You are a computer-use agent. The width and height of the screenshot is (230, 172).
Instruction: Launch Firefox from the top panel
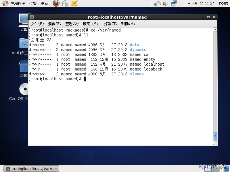click(56, 3)
